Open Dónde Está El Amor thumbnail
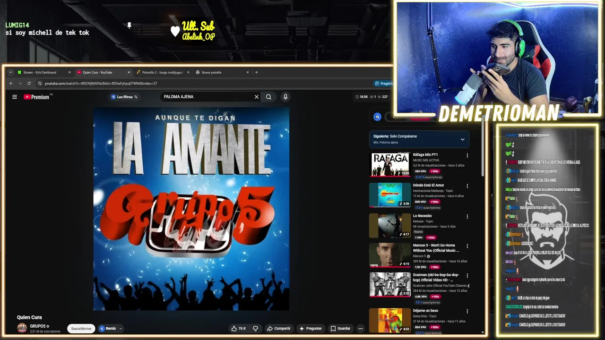The width and height of the screenshot is (605, 340). 390,195
